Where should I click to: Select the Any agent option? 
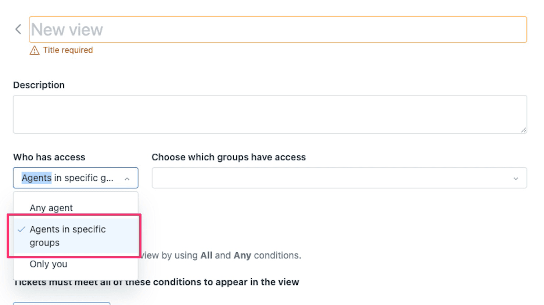[x=51, y=208]
